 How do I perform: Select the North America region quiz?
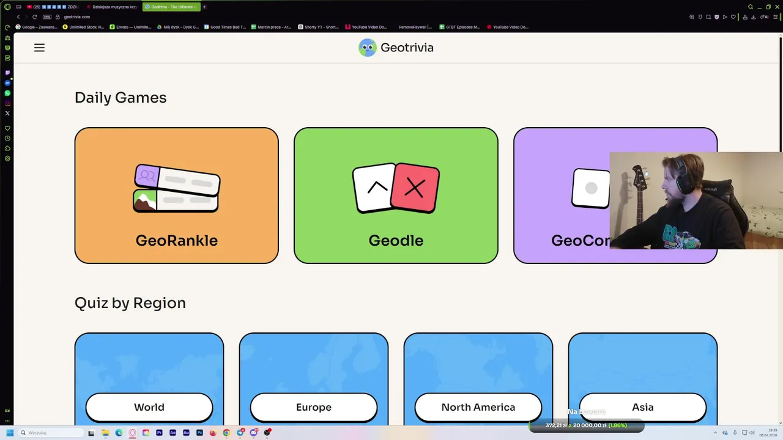pyautogui.click(x=478, y=407)
